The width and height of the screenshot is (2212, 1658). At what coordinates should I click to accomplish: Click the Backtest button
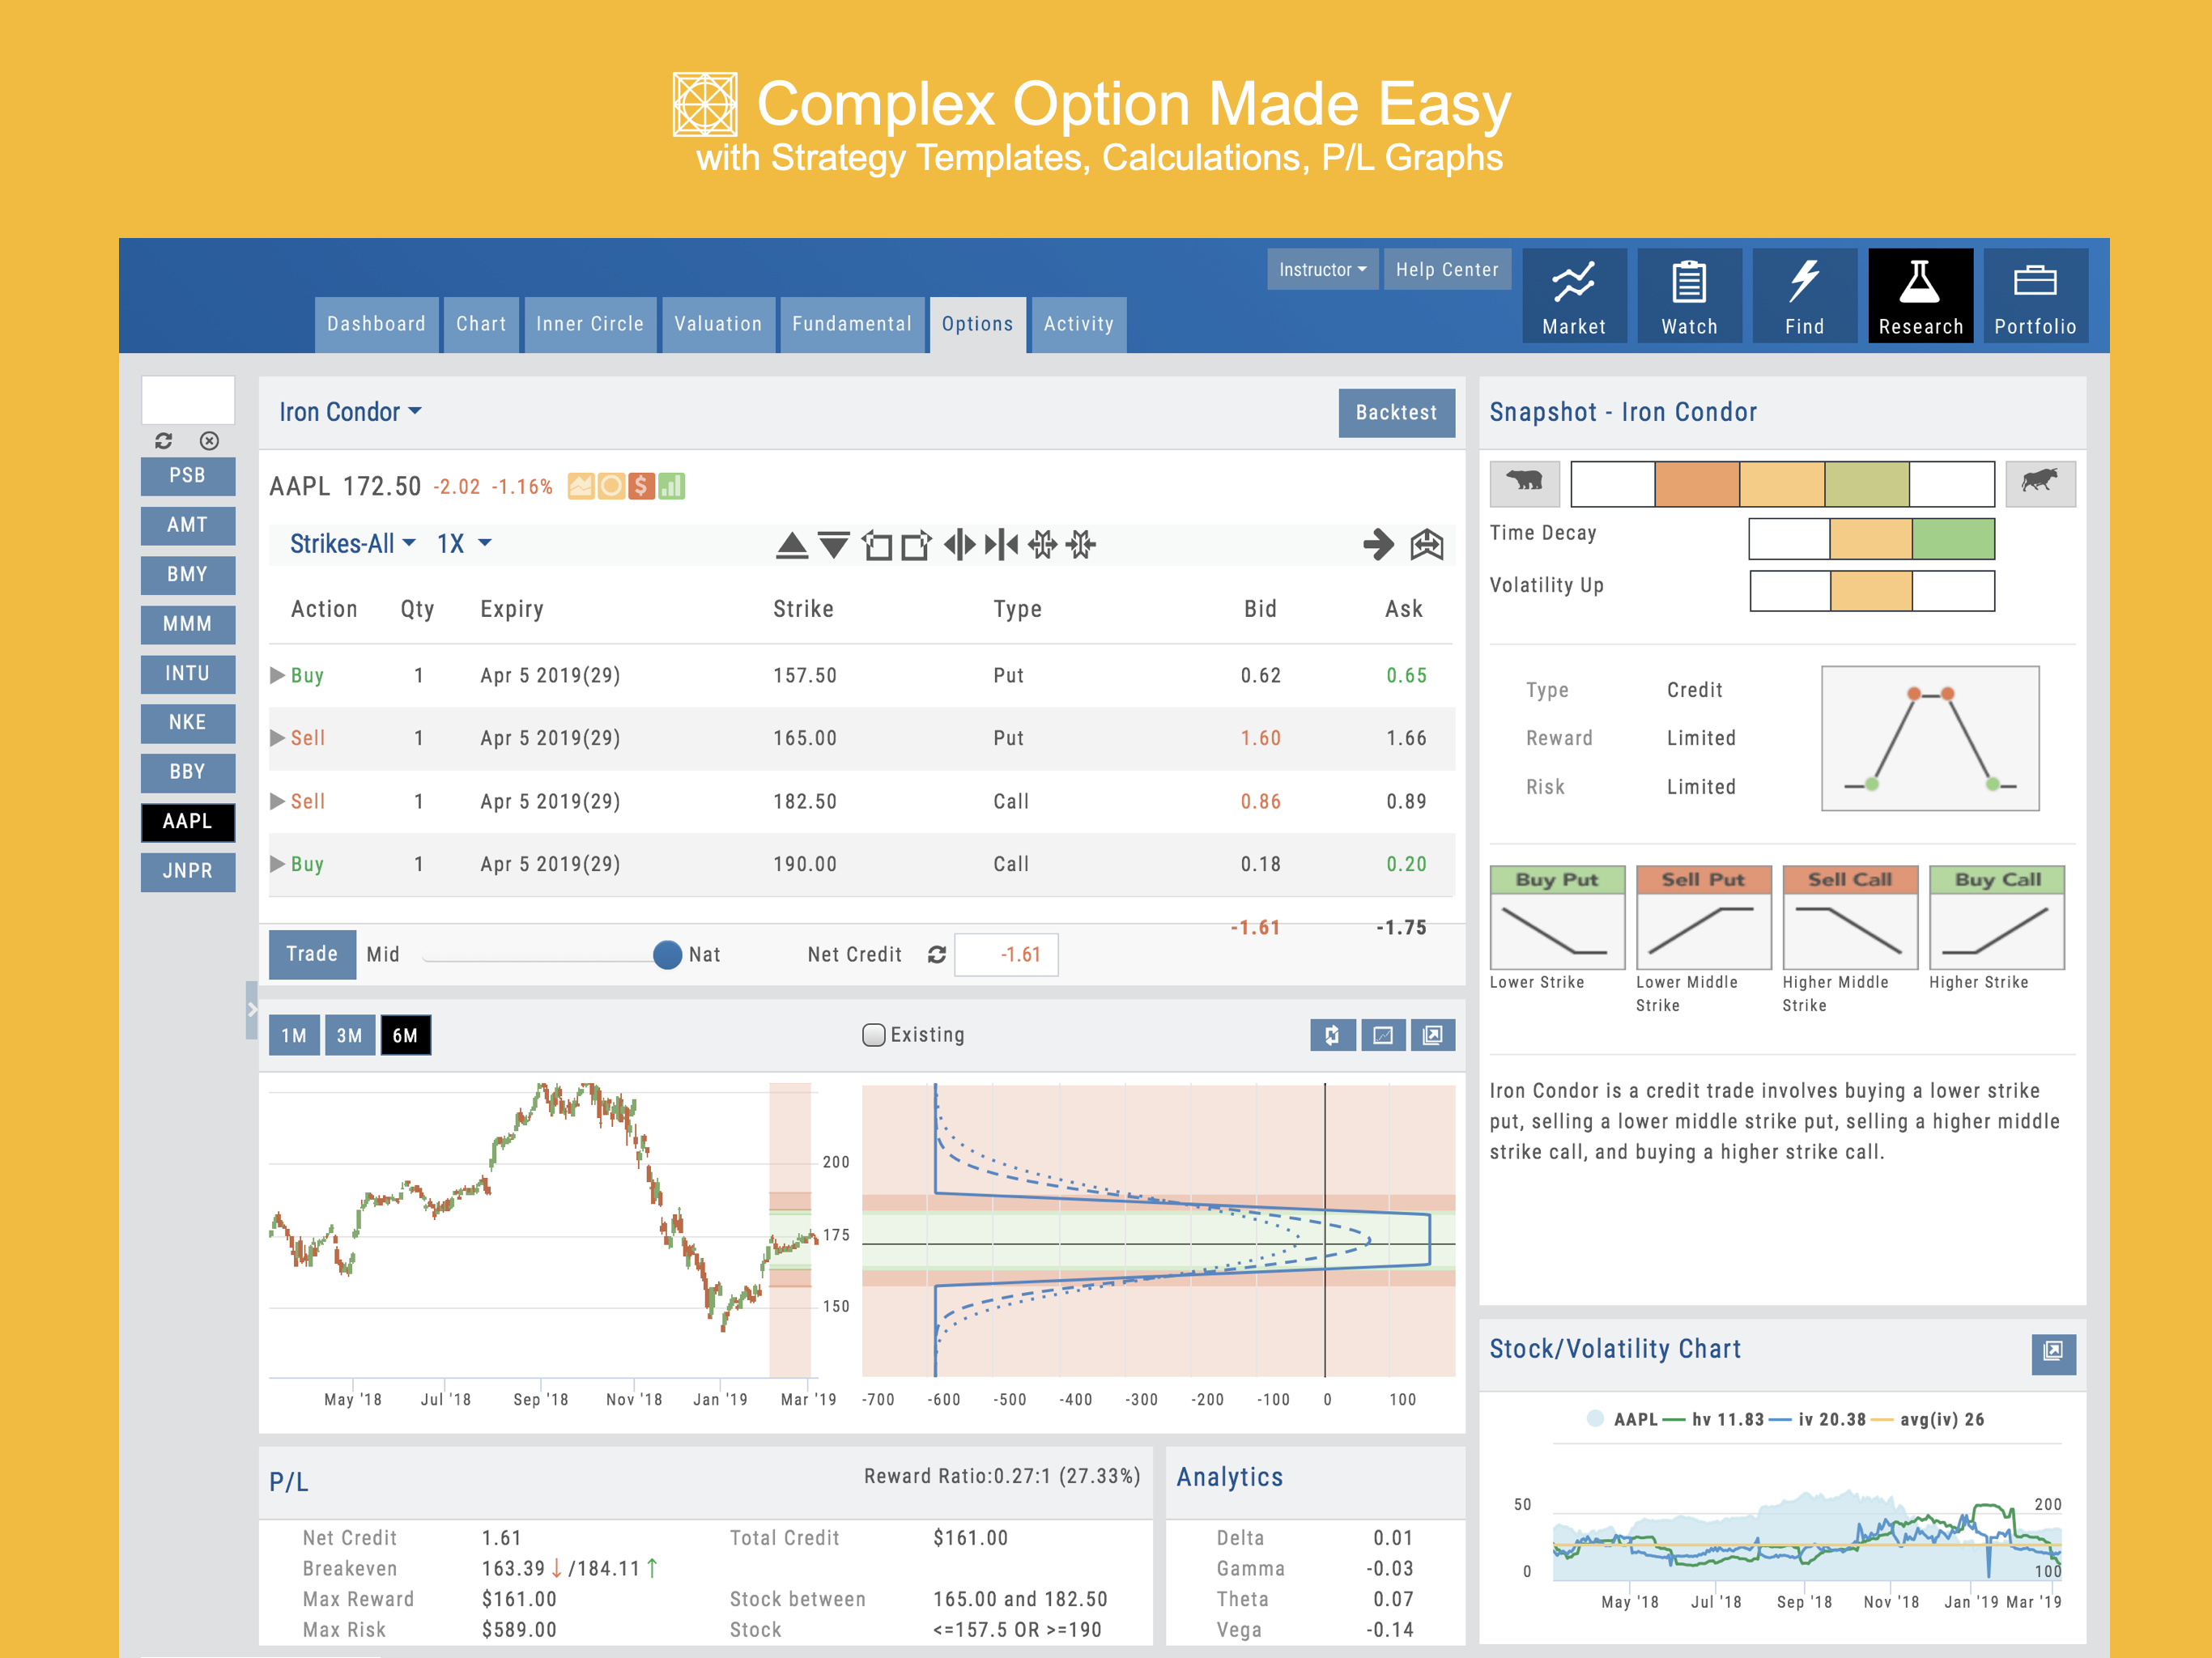[1395, 413]
